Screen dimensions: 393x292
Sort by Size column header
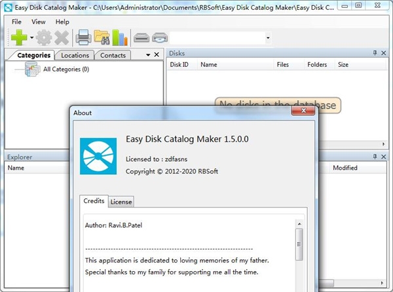(x=360, y=65)
